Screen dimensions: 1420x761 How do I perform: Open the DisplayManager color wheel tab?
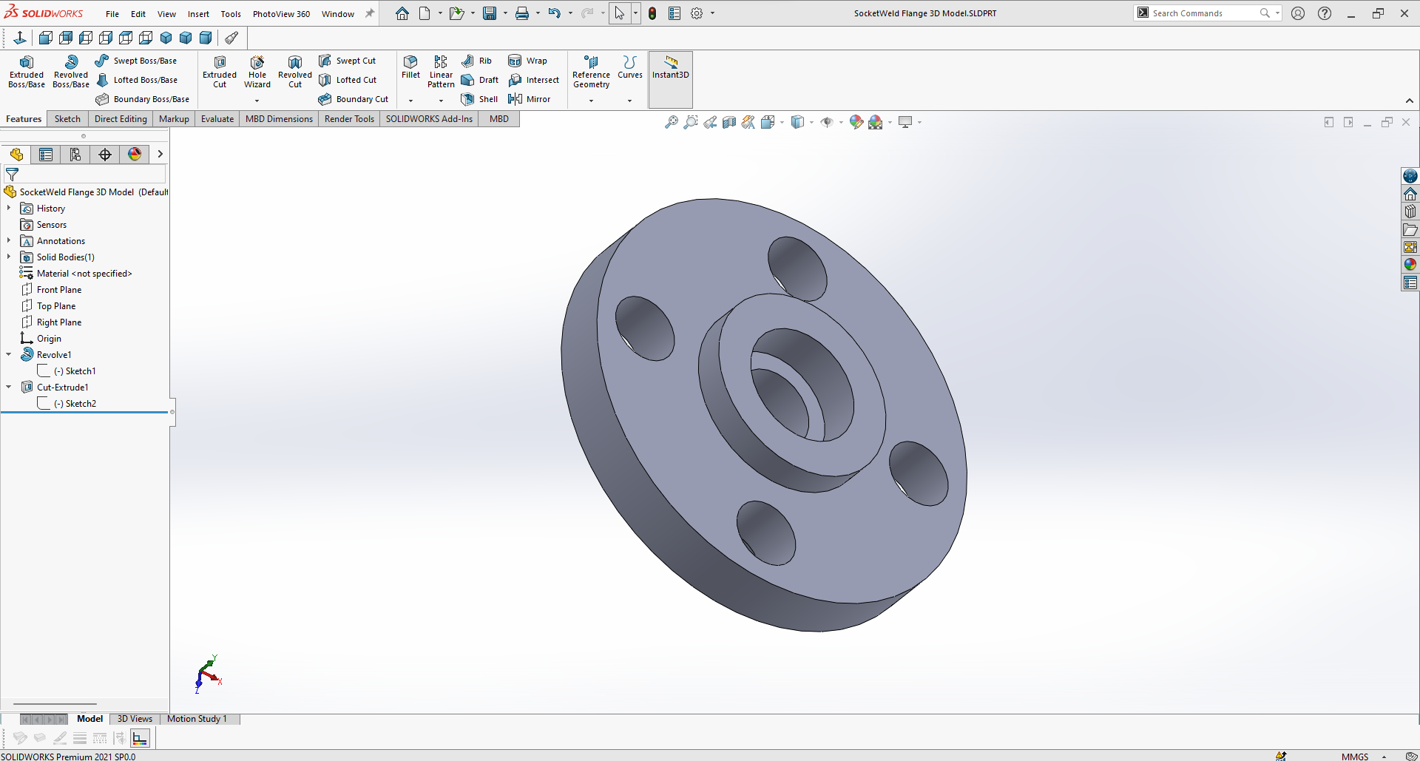[x=135, y=154]
